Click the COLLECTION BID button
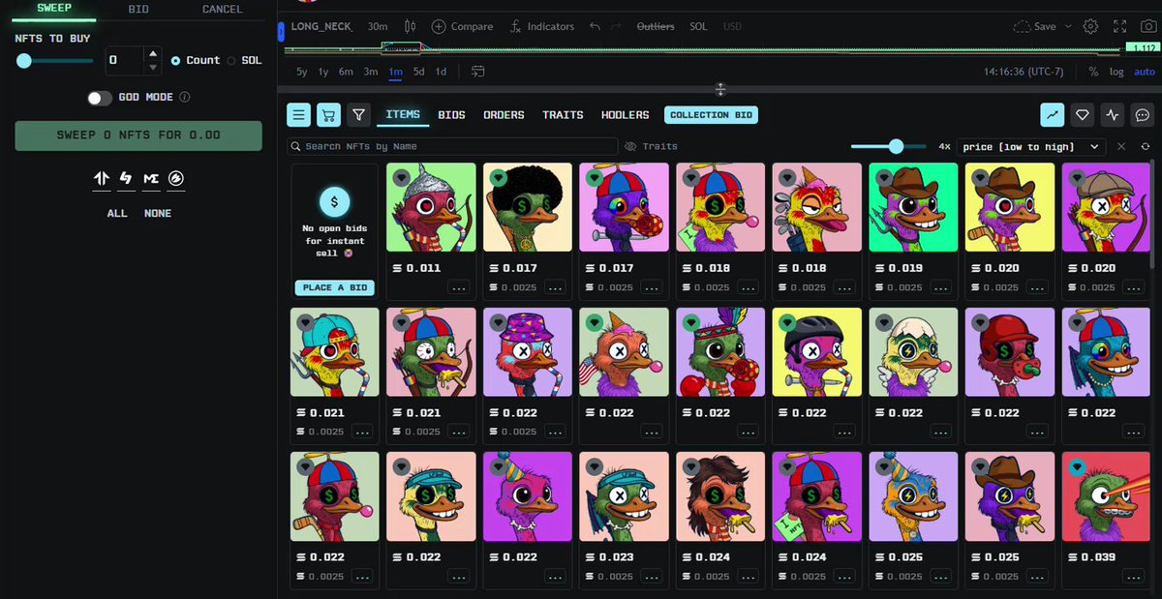Image resolution: width=1162 pixels, height=599 pixels. pos(711,115)
